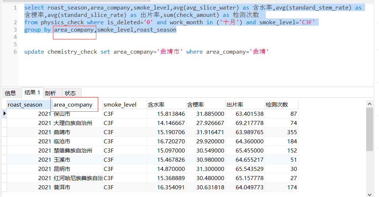Click line number 6 in the editor gutter

pos(15,52)
